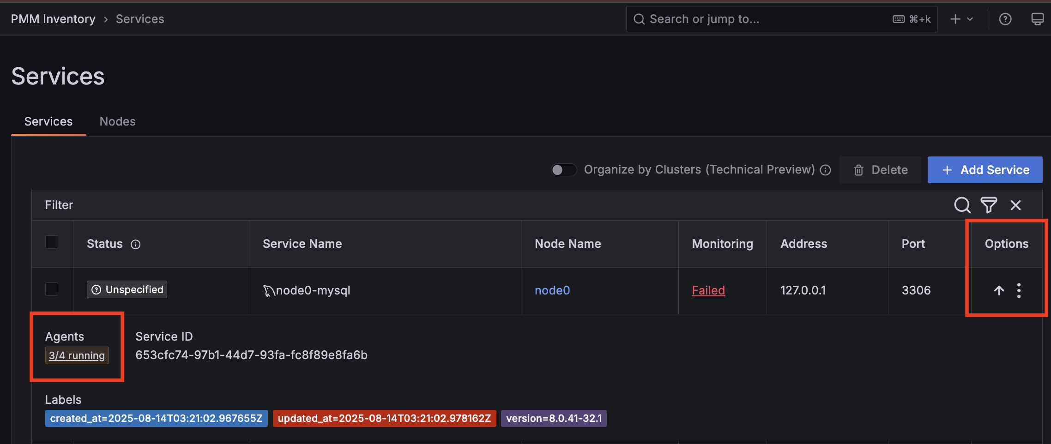Toggle Organize by Clusters switch
1051x444 pixels.
click(x=564, y=170)
